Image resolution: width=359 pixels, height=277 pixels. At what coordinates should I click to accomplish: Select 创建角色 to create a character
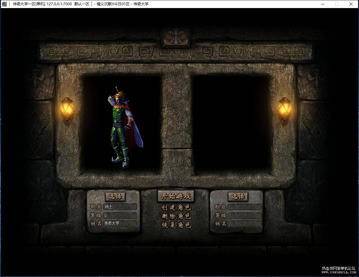point(176,207)
